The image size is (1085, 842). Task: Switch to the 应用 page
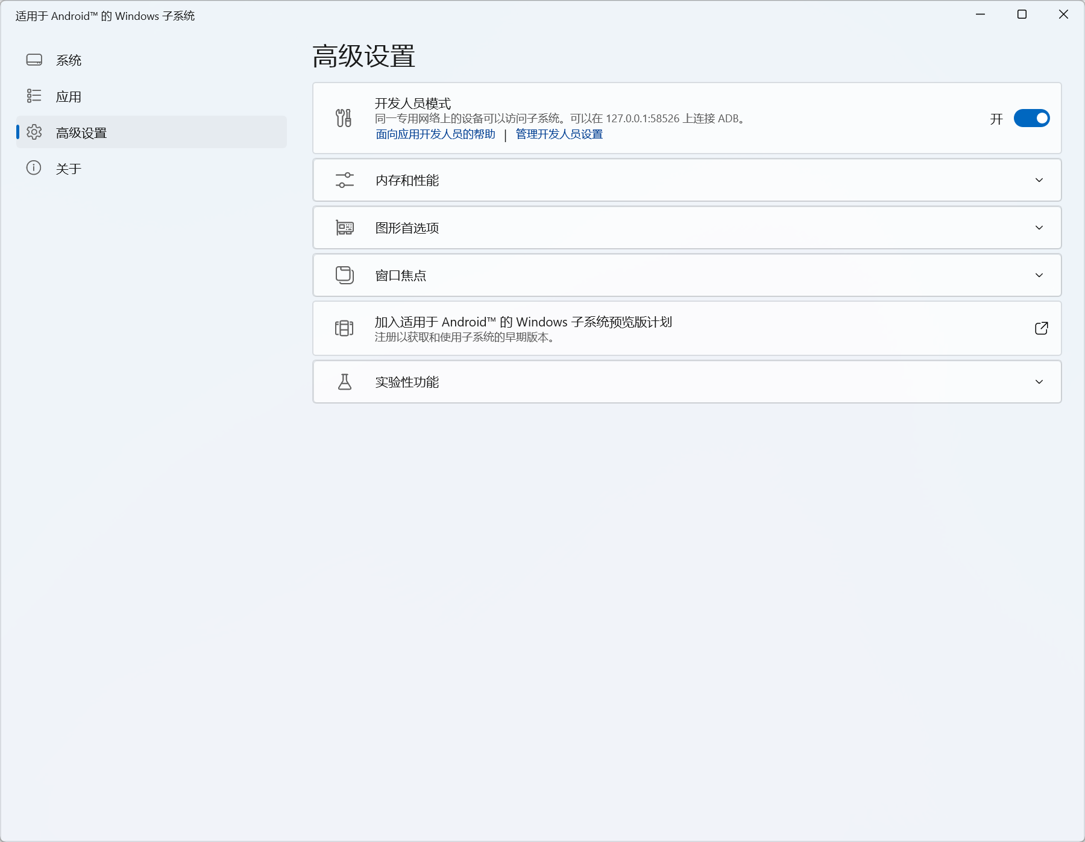tap(151, 96)
